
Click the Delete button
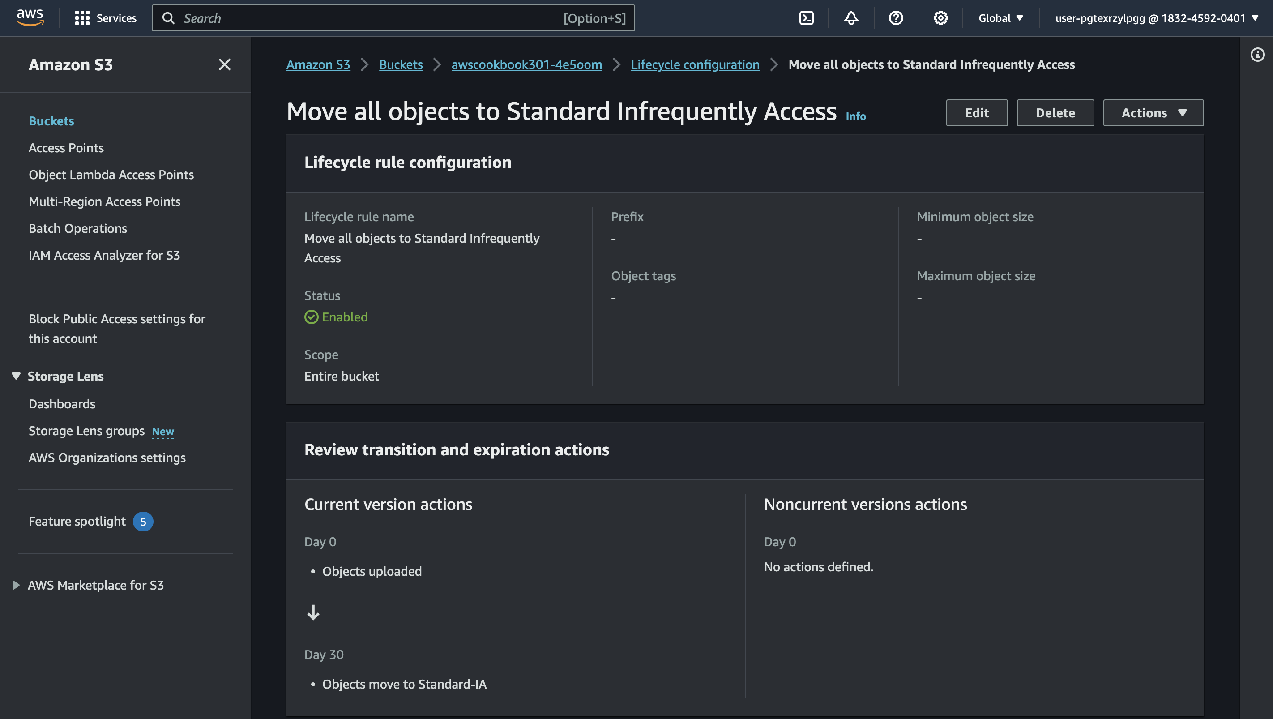pos(1055,113)
